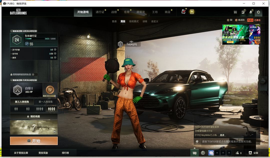Select full four-player squad mode icon
270x158 pixels.
(40, 109)
